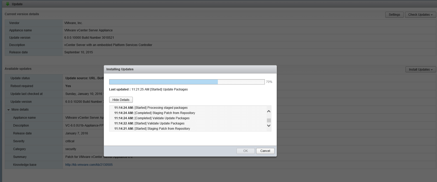Select log entry '[Started] Staging Patch from Repository'
This screenshot has width=437, height=182.
point(152,129)
